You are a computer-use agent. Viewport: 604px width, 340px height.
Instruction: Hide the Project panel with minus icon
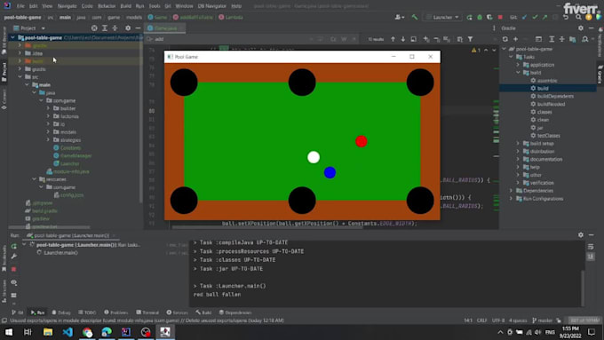tap(138, 28)
